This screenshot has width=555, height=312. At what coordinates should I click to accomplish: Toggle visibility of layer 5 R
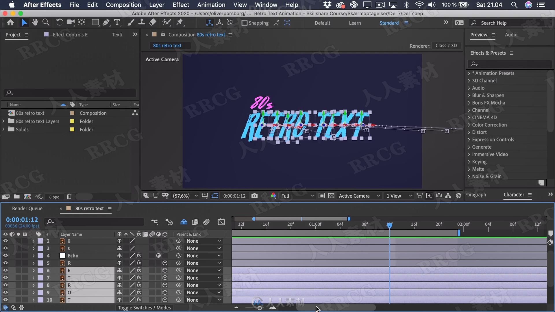[5, 263]
